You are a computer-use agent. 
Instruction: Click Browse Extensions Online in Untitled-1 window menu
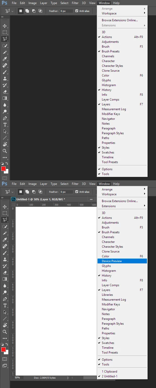pyautogui.click(x=122, y=201)
